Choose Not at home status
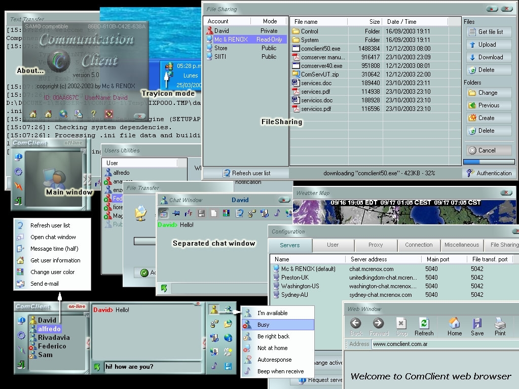519x389 pixels. pyautogui.click(x=278, y=348)
